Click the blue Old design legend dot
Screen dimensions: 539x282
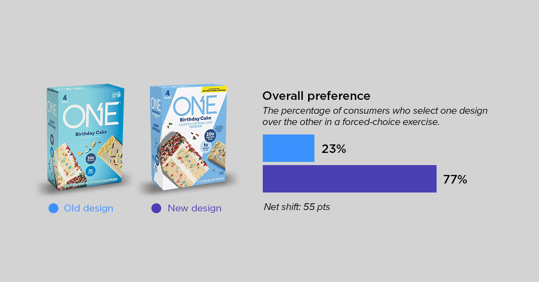[53, 208]
